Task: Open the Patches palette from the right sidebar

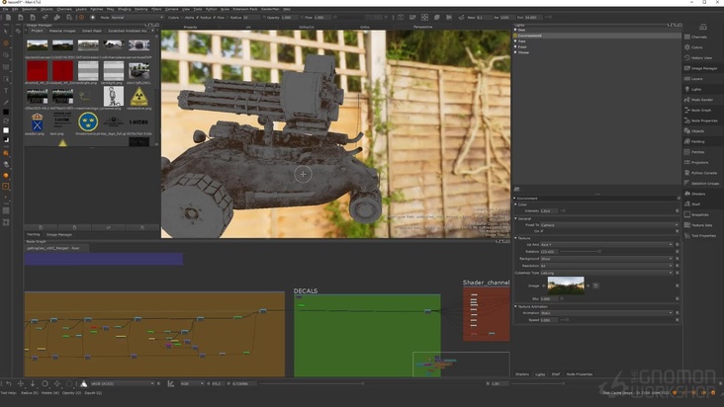Action: coord(697,152)
